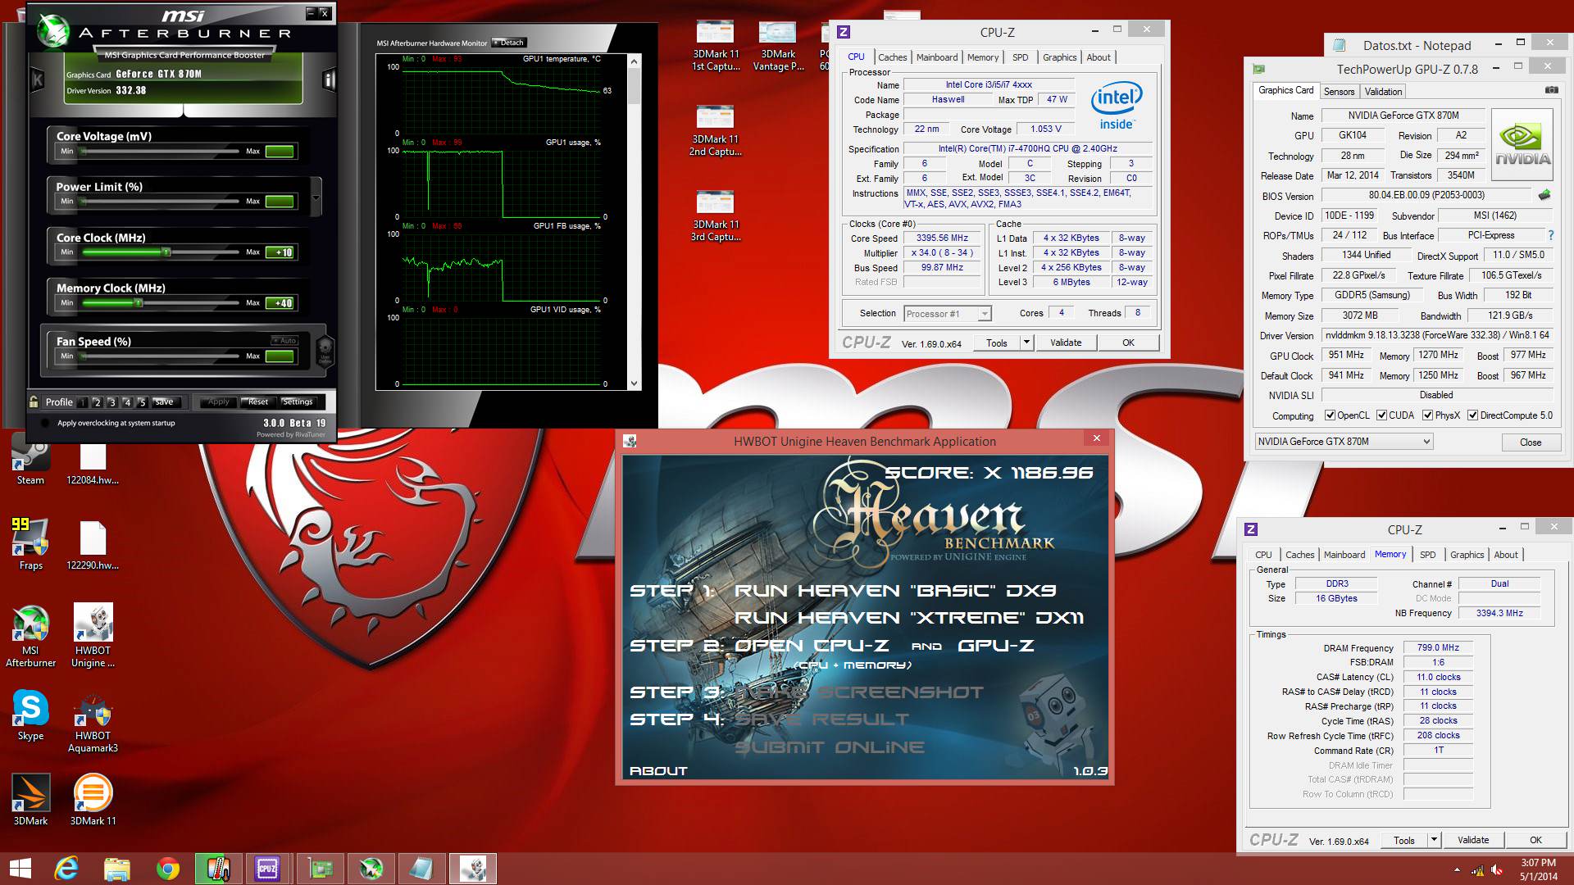Image resolution: width=1574 pixels, height=885 pixels.
Task: Open Google Chrome from the taskbar
Action: coord(168,869)
